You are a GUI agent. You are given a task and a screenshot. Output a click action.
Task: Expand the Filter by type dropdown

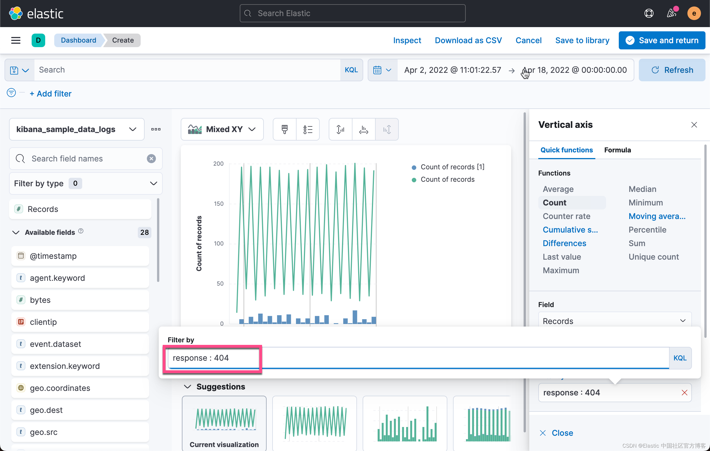86,183
